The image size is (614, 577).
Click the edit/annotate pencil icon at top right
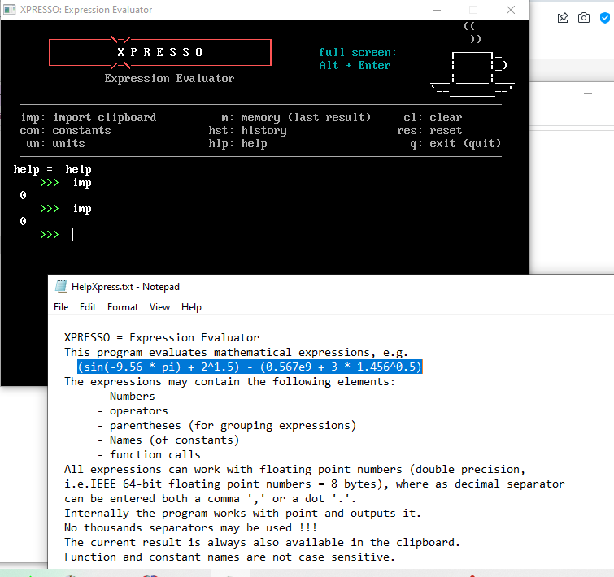click(563, 18)
